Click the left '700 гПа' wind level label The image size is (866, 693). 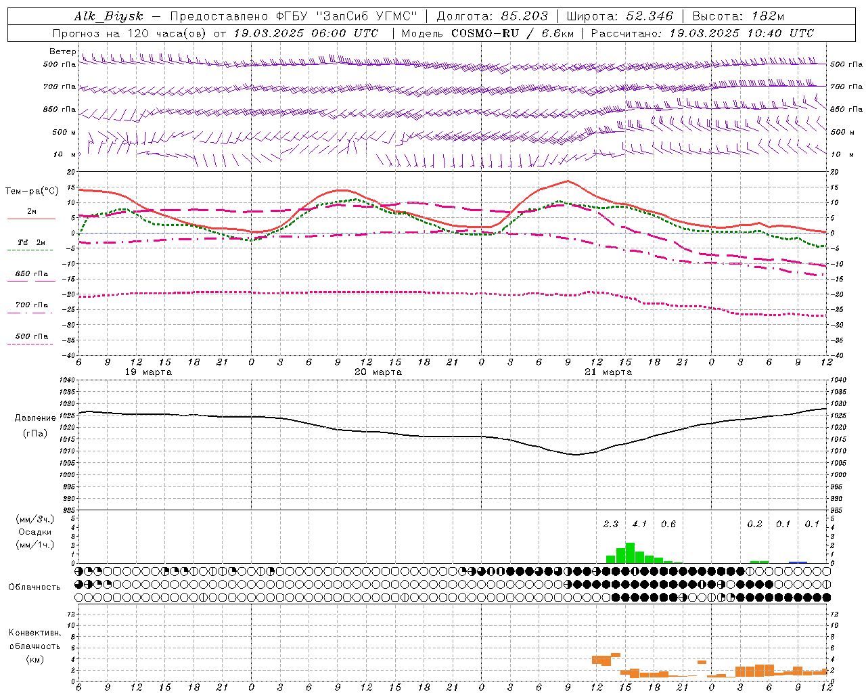coord(60,87)
